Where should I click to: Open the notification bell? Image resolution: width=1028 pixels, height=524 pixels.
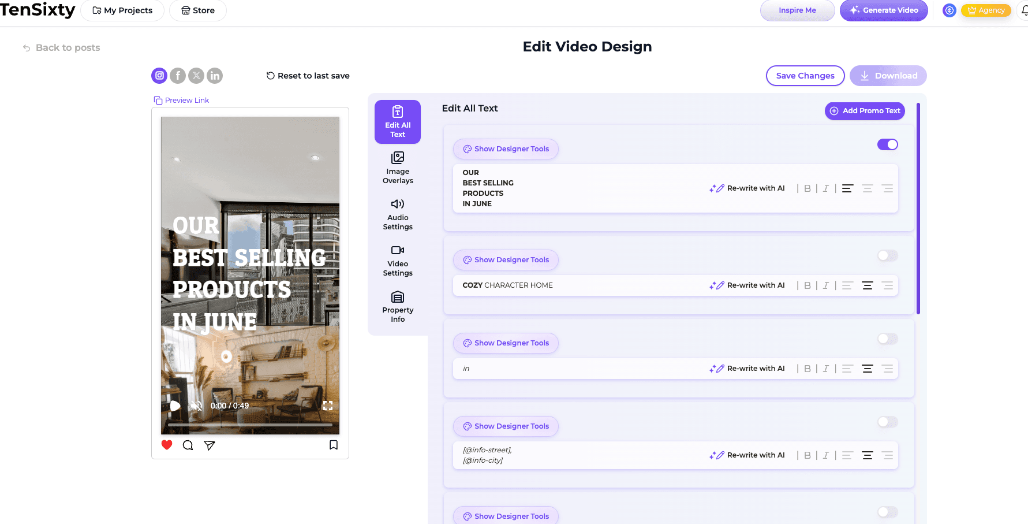(x=1023, y=10)
